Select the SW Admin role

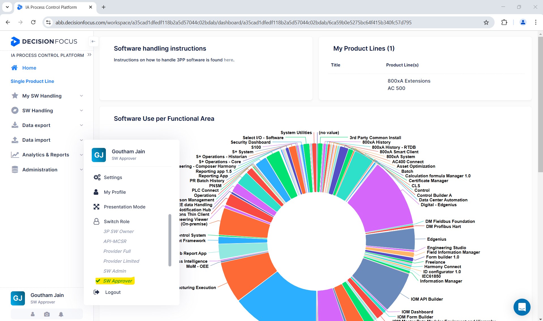coord(115,271)
